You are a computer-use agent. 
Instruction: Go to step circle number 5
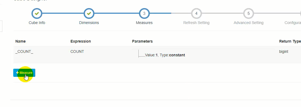248,13
